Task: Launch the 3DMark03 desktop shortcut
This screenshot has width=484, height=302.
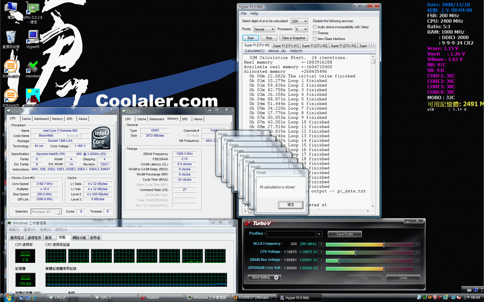Action: tap(11, 69)
